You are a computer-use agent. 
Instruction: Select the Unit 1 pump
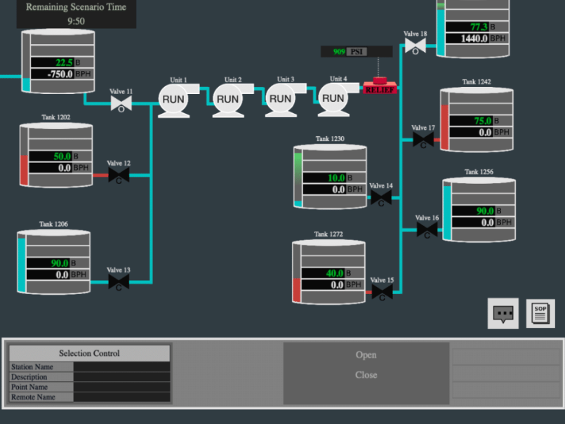pos(174,100)
